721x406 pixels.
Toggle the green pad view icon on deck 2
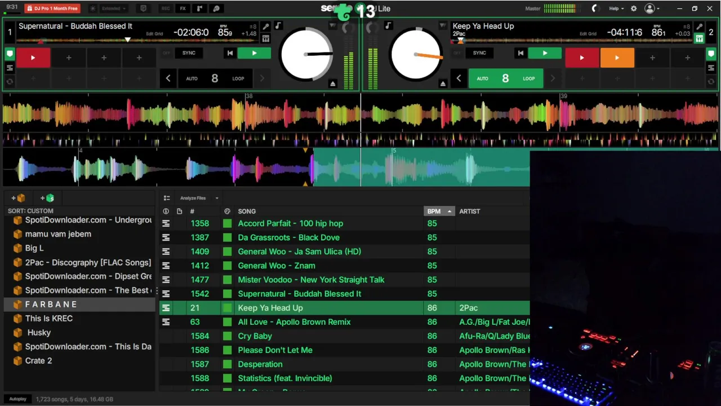(699, 38)
